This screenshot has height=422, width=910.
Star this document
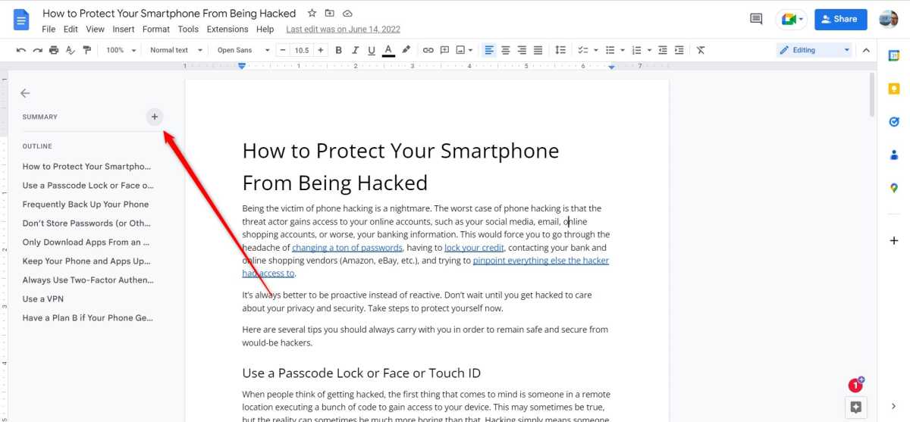tap(312, 14)
